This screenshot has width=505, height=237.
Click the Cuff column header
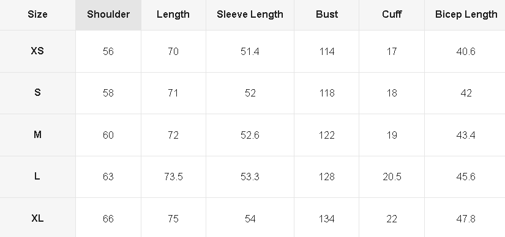[392, 15]
